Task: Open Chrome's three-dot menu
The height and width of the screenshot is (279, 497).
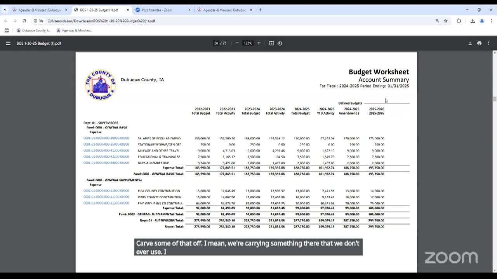Action: click(491, 21)
